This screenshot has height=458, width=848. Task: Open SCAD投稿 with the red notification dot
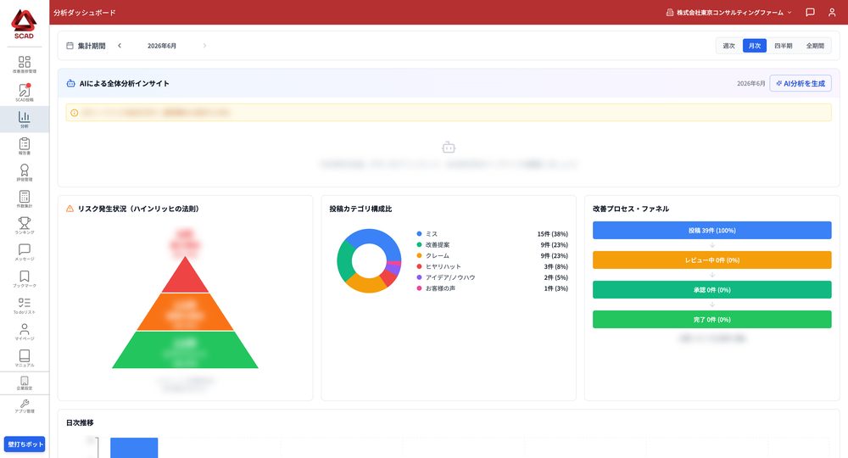(25, 90)
